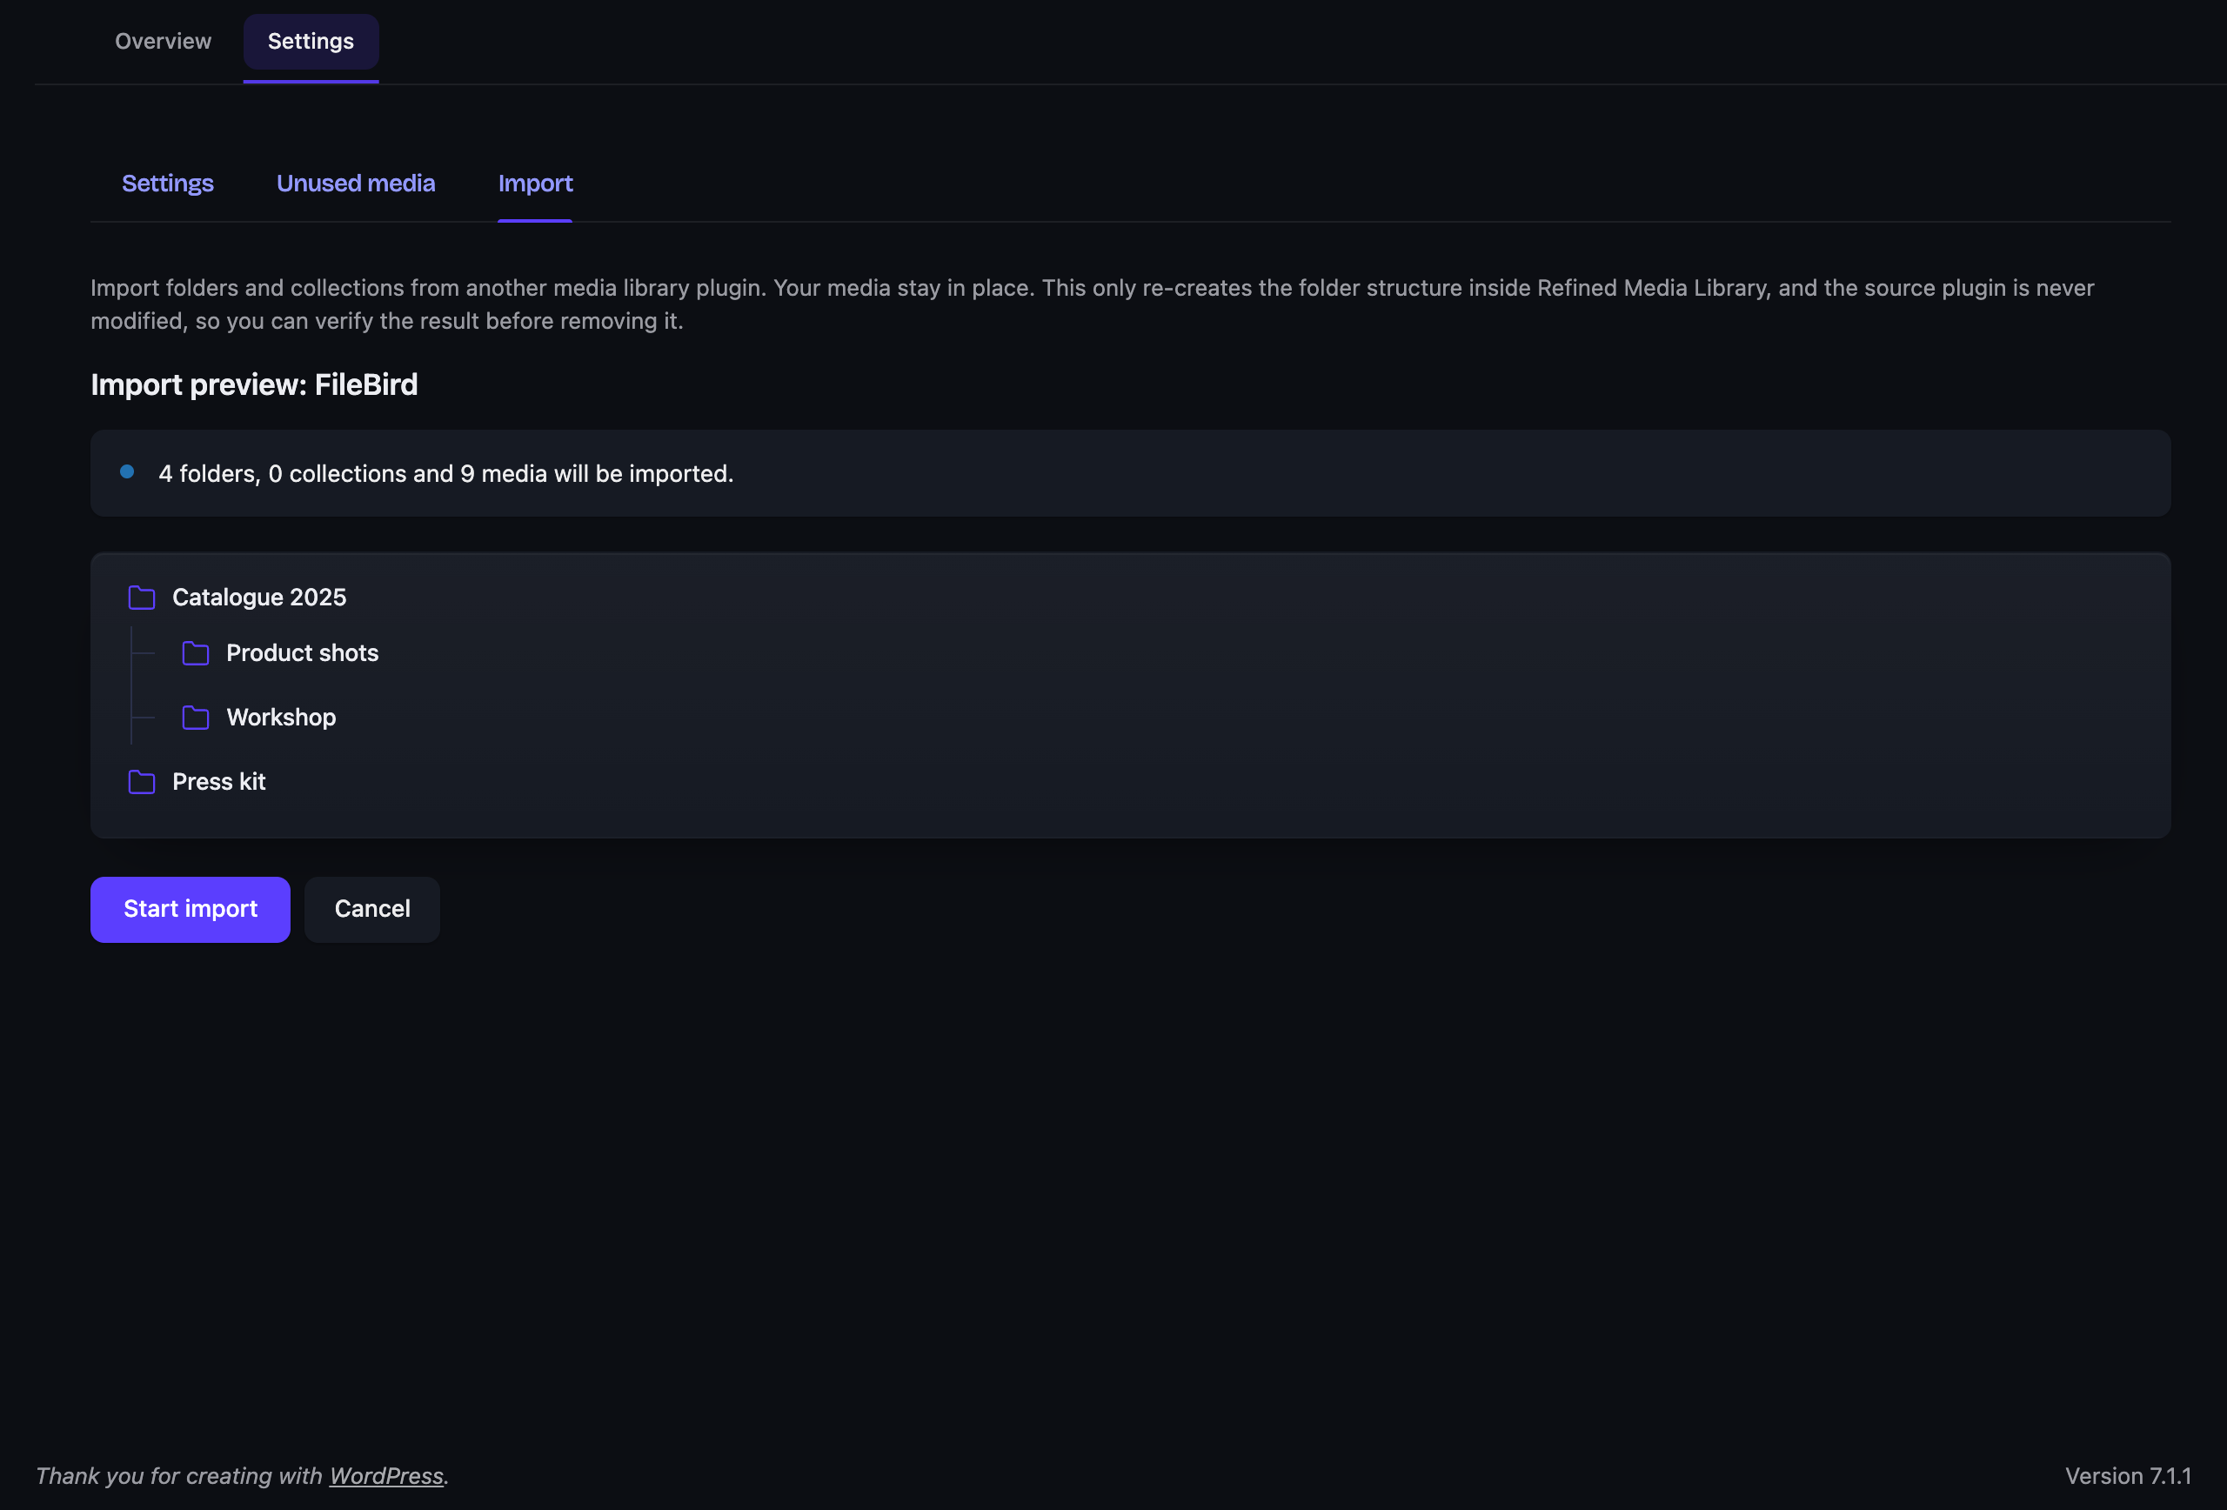
Task: Select the Press kit folder label
Action: [x=219, y=782]
